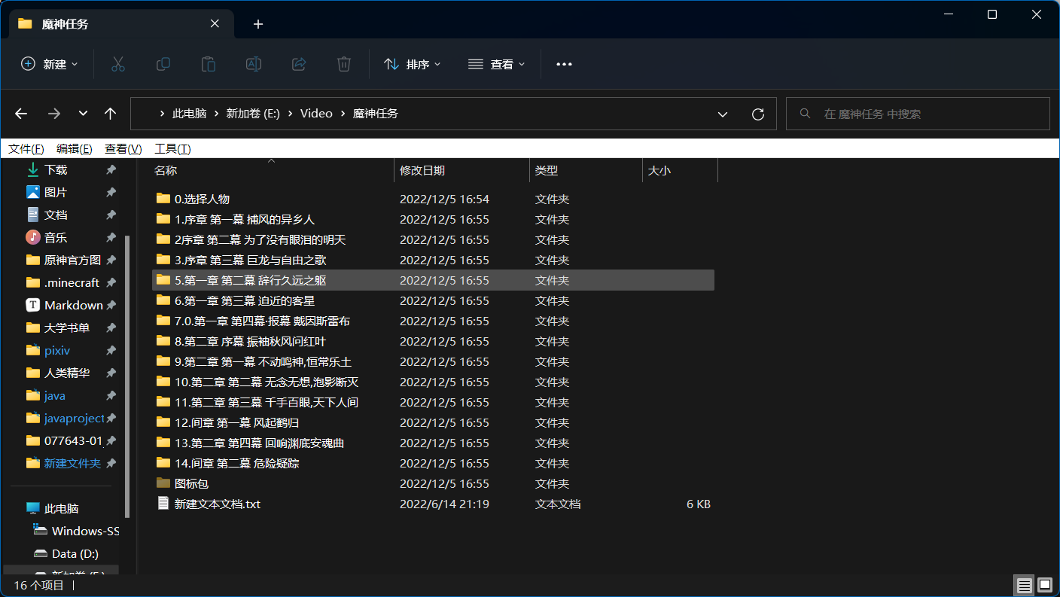
Task: Click the Cut scissors icon
Action: click(118, 64)
